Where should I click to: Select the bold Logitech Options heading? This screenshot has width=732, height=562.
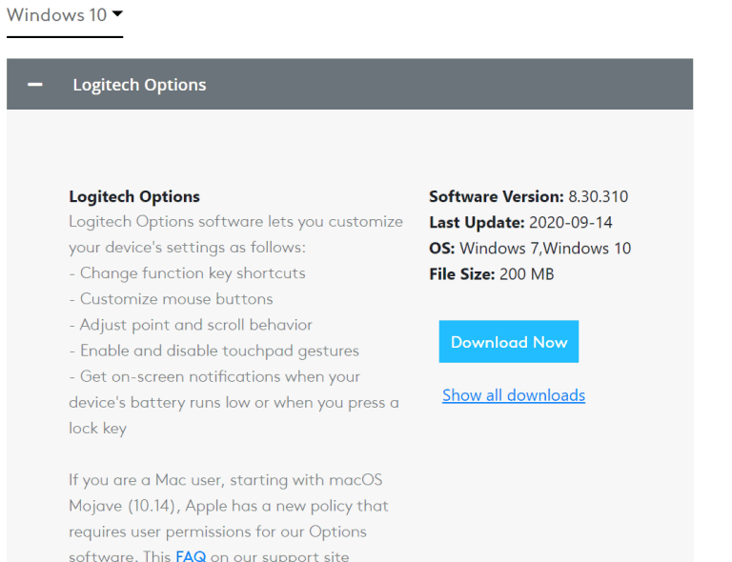coord(134,196)
